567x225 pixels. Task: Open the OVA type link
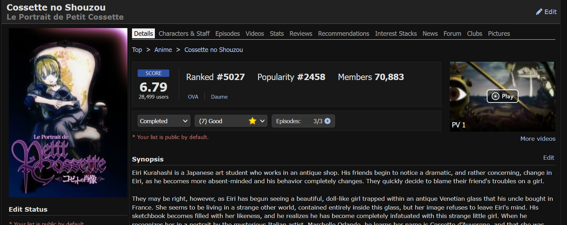(193, 97)
